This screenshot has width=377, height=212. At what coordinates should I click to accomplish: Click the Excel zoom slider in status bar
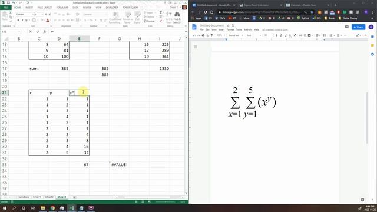(x=165, y=202)
